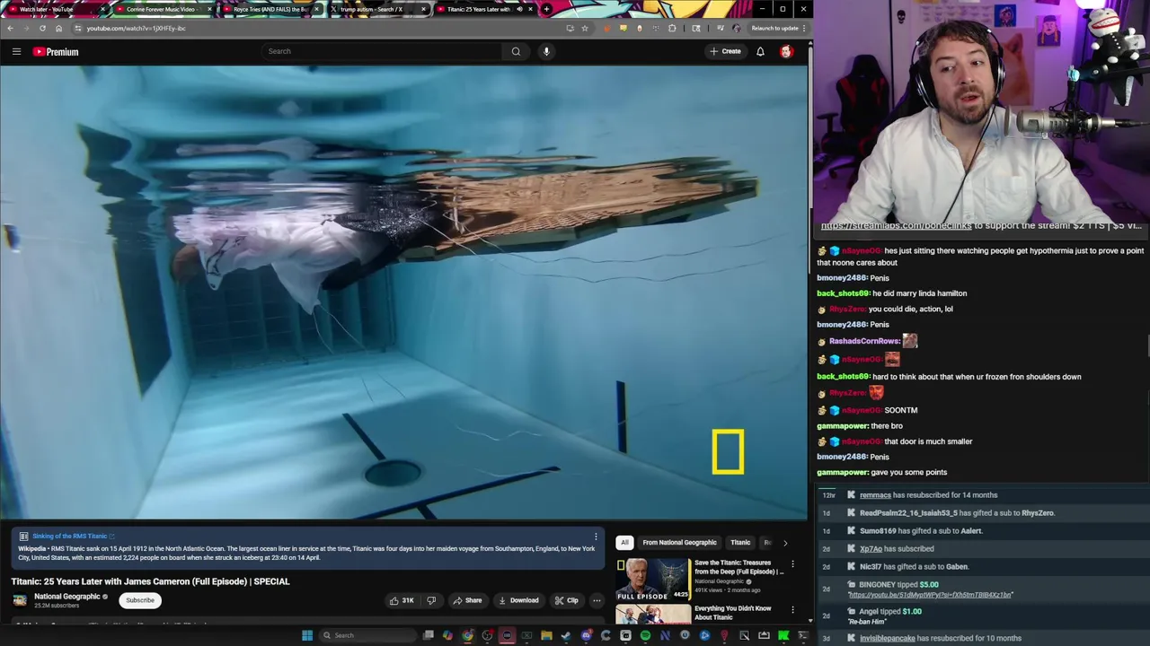Open a new browser tab
The width and height of the screenshot is (1150, 646).
coord(546,9)
